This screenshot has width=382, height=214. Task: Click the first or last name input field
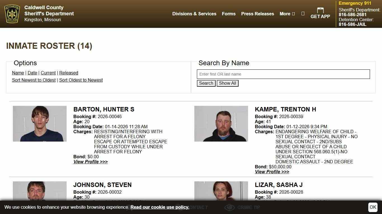coord(283,74)
